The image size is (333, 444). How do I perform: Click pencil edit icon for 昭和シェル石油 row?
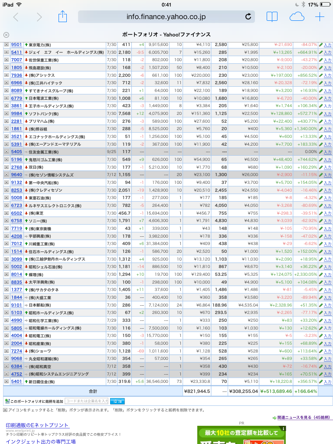point(321,267)
